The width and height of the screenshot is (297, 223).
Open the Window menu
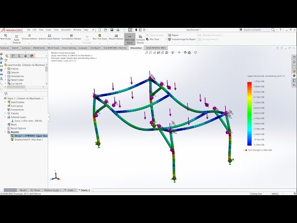click(x=77, y=30)
